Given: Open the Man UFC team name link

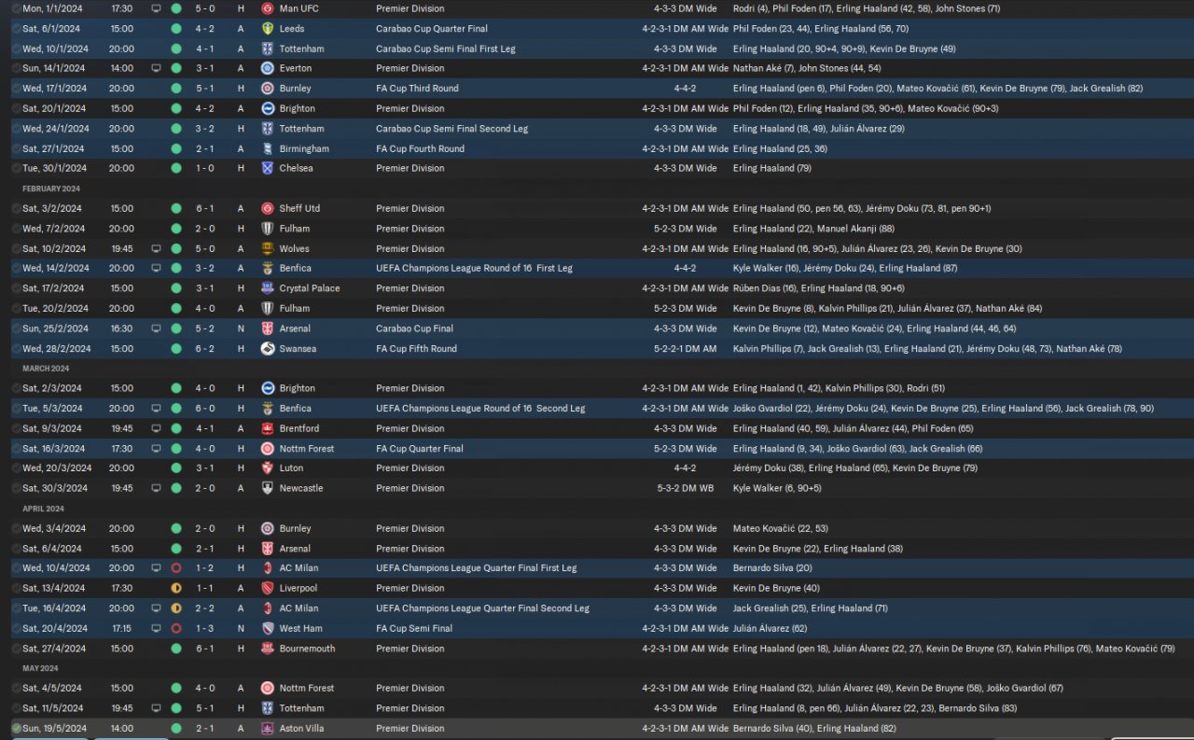Looking at the screenshot, I should (298, 8).
